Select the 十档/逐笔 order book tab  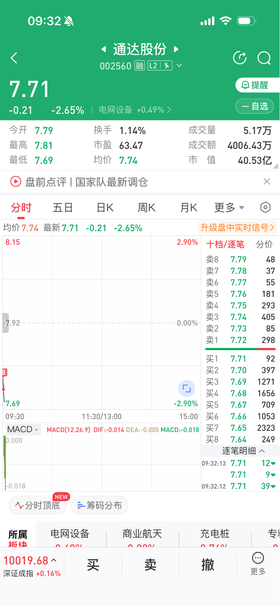coord(225,245)
